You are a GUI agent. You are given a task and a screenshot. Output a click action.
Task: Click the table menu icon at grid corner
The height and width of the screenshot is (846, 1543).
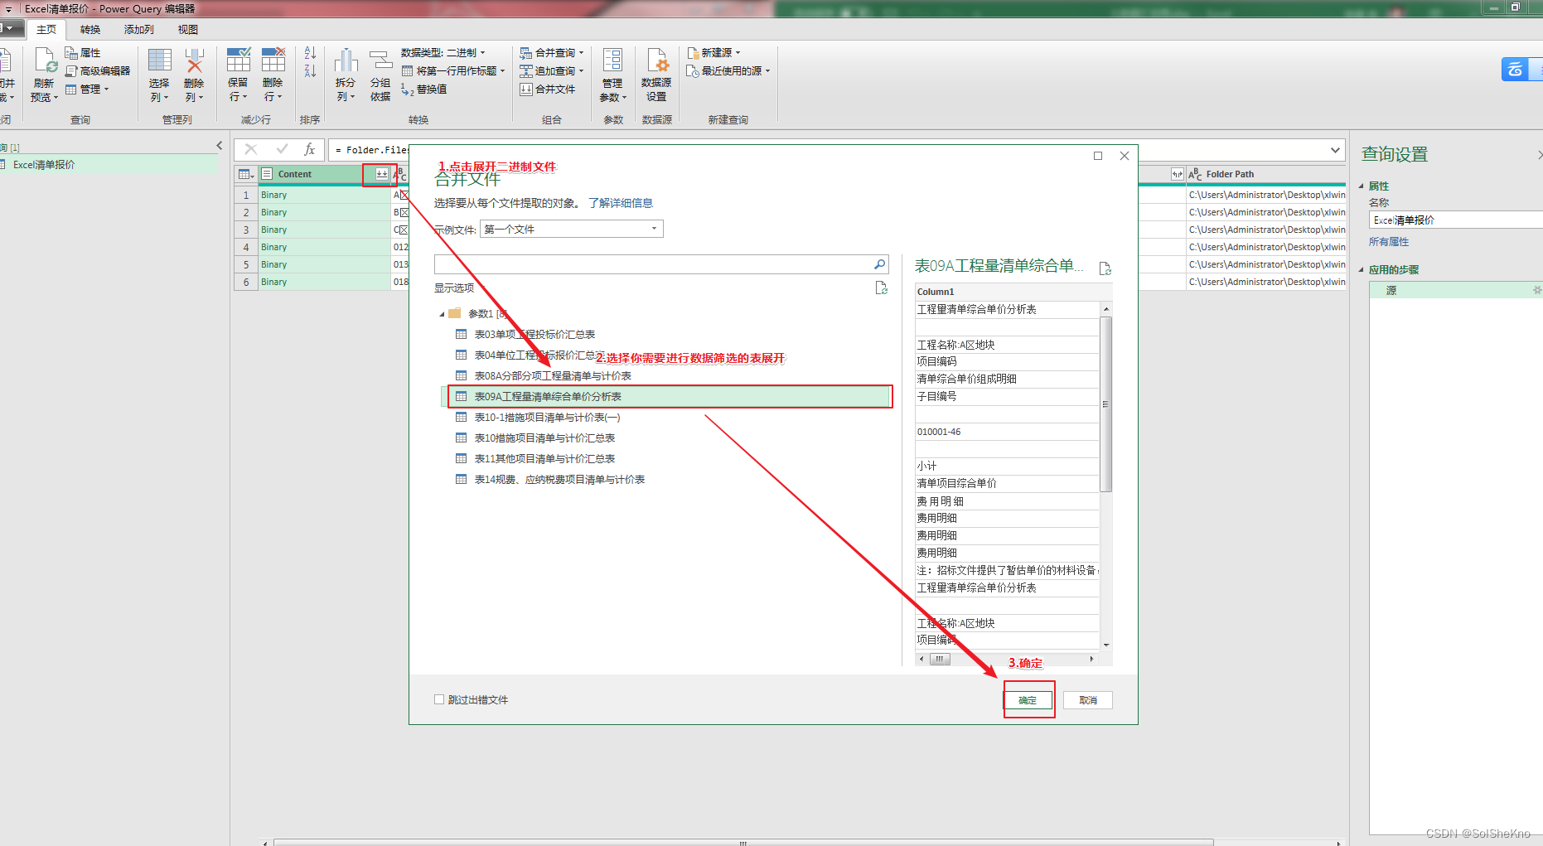246,174
